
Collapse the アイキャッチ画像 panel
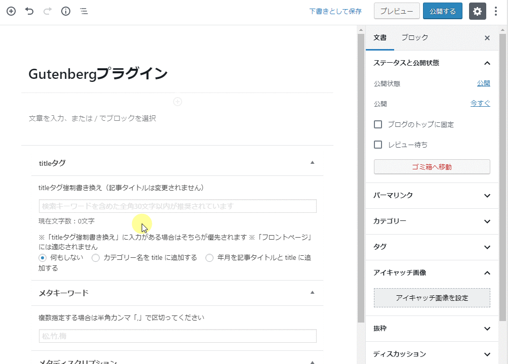(432, 272)
